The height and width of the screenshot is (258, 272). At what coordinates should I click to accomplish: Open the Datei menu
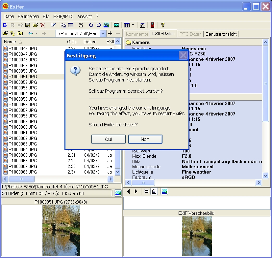[9, 16]
